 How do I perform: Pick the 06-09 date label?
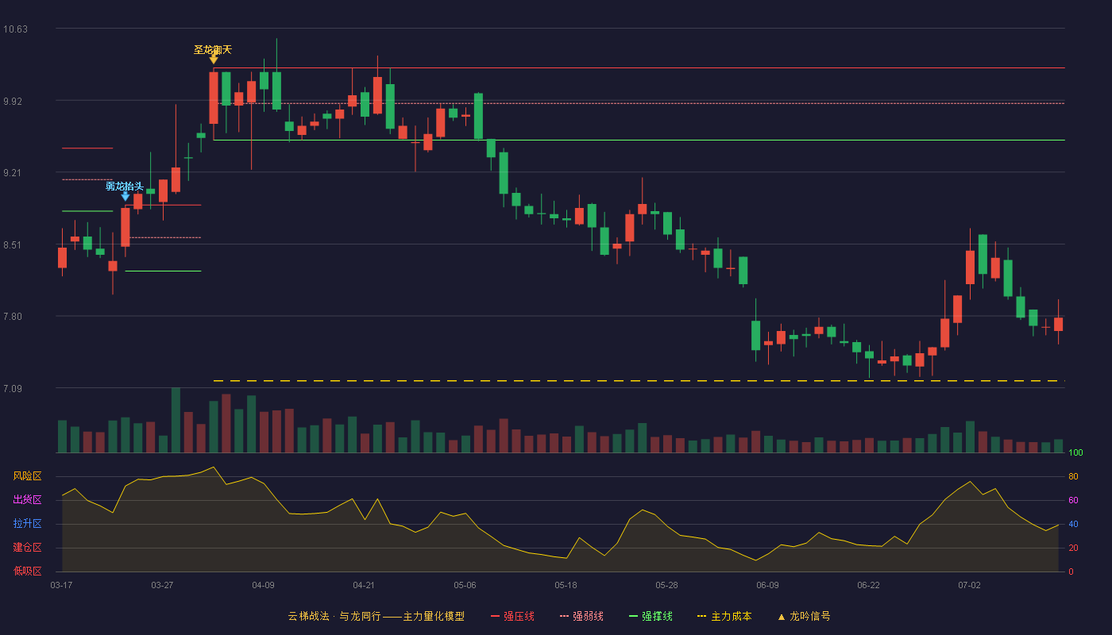pyautogui.click(x=767, y=585)
